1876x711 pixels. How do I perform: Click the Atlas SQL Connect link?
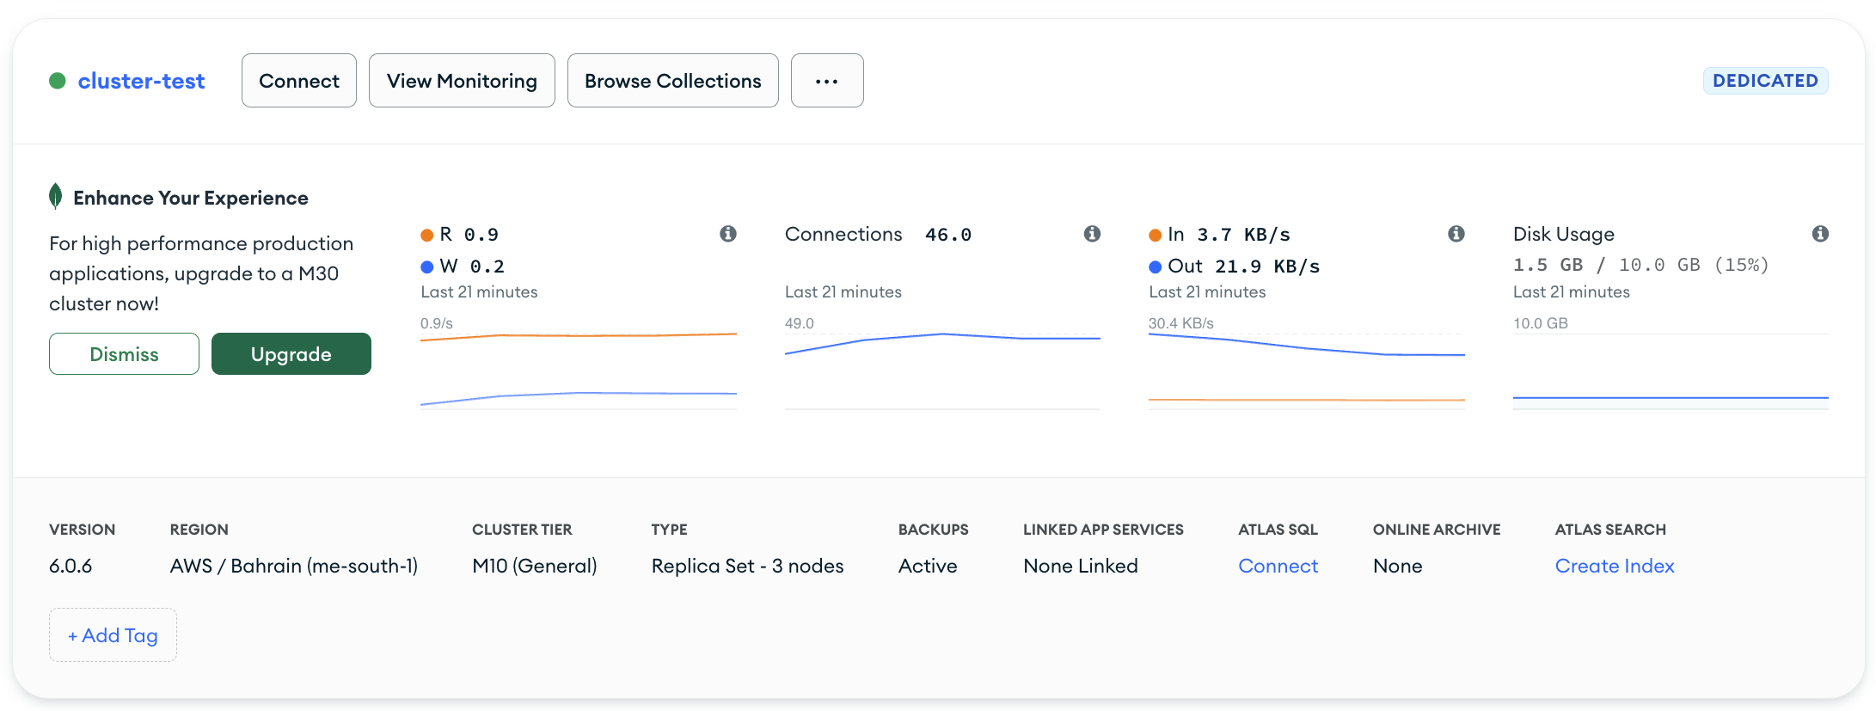tap(1278, 566)
